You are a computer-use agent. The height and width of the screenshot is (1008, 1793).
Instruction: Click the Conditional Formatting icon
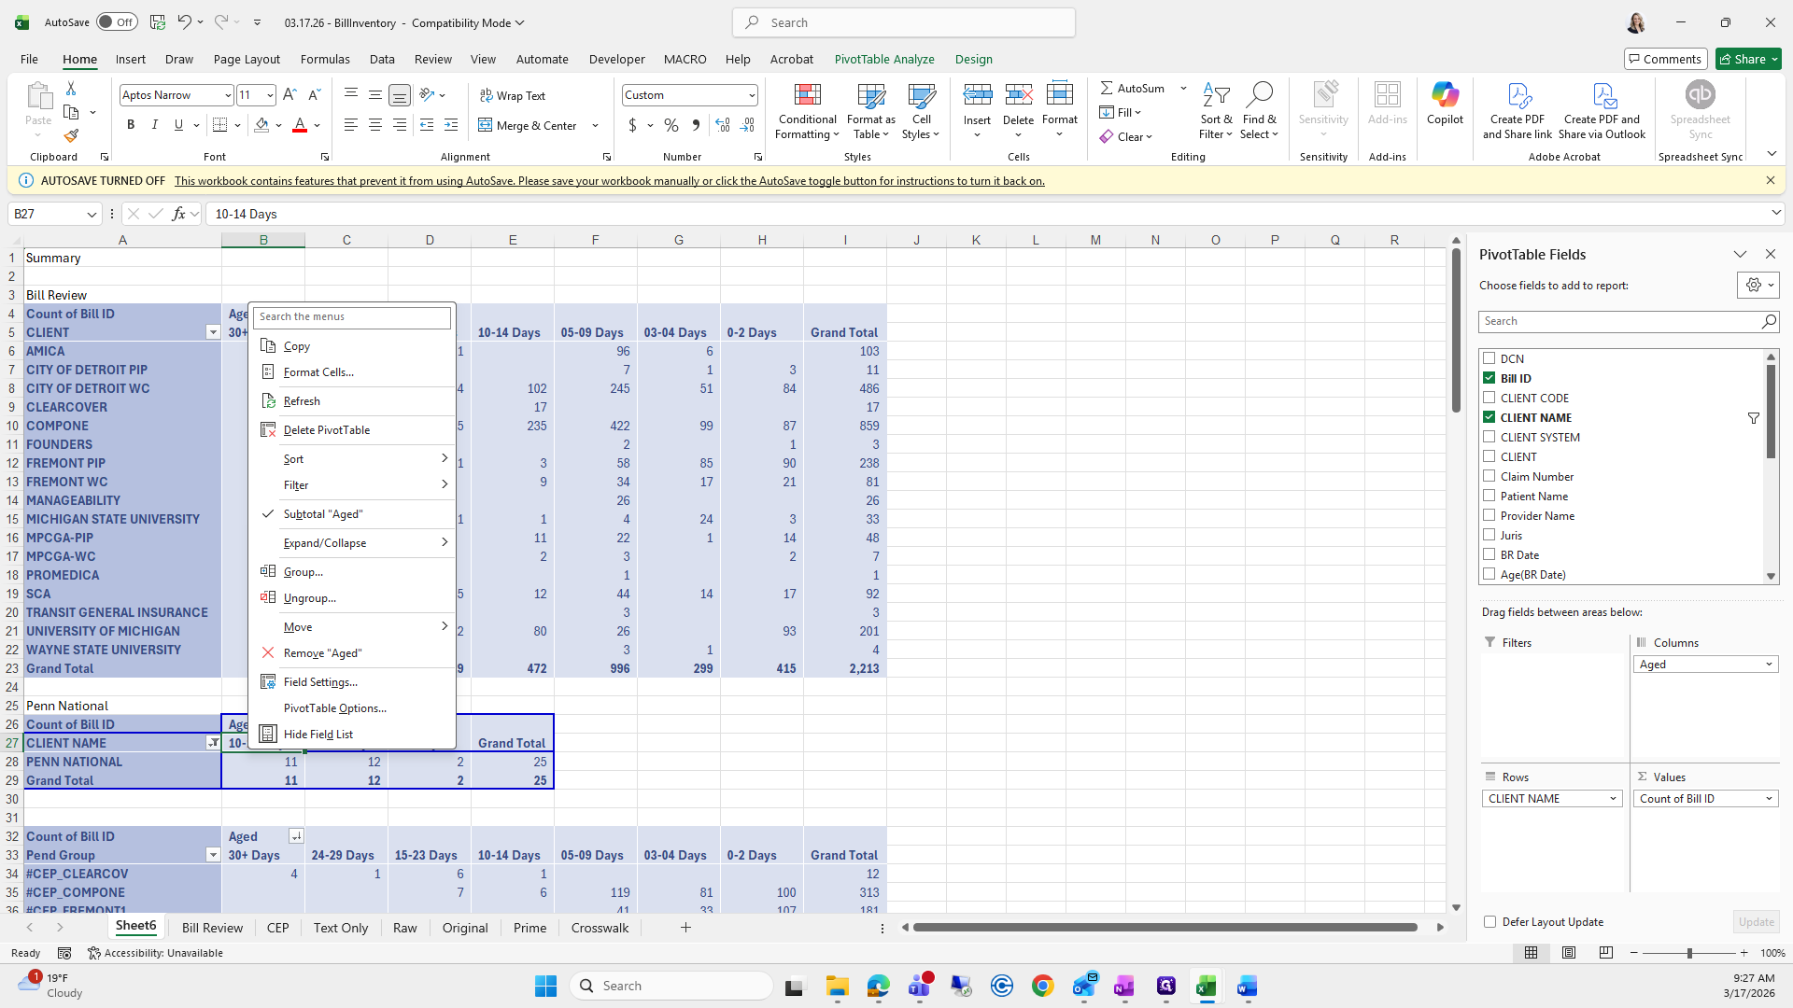(x=807, y=96)
